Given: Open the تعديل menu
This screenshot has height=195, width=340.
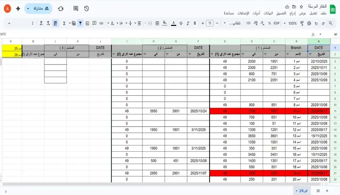Looking at the screenshot, I should tap(313, 13).
